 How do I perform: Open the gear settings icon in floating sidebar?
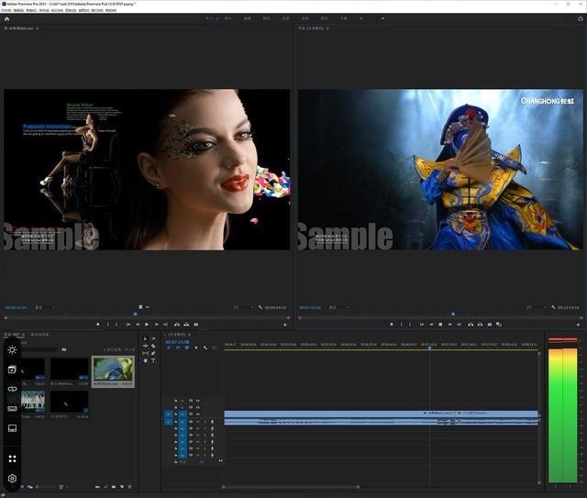point(12,478)
